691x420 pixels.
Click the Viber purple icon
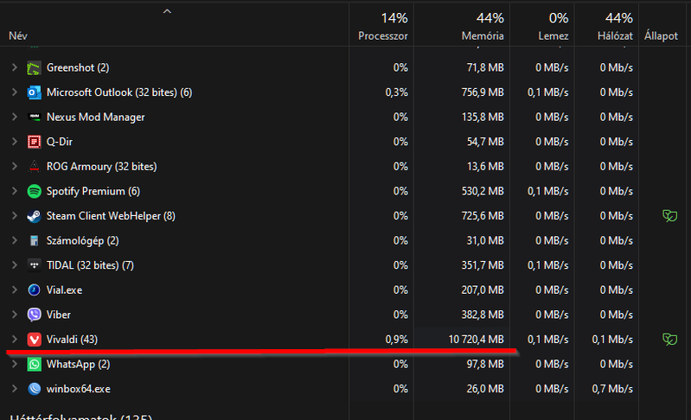tap(34, 315)
